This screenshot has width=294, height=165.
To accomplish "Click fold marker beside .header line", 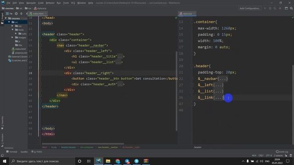I will [x=192, y=66].
